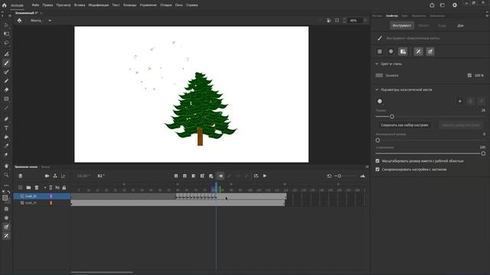Open the three-dots edit toolbar menu
490x275 pixels.
6,186
